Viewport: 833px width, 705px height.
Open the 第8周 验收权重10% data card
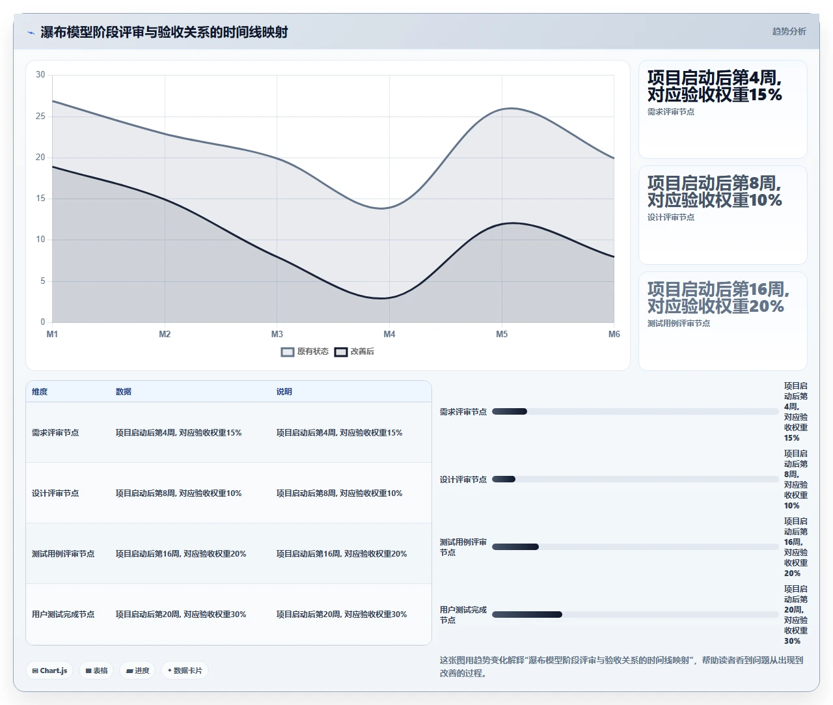click(723, 215)
